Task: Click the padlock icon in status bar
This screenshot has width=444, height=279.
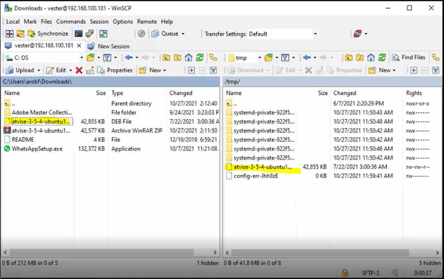Action: 345,273
